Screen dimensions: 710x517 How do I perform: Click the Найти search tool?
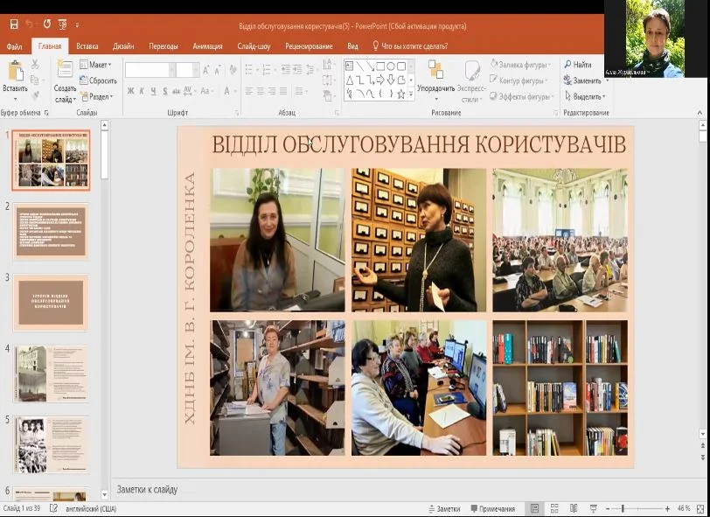tap(578, 65)
